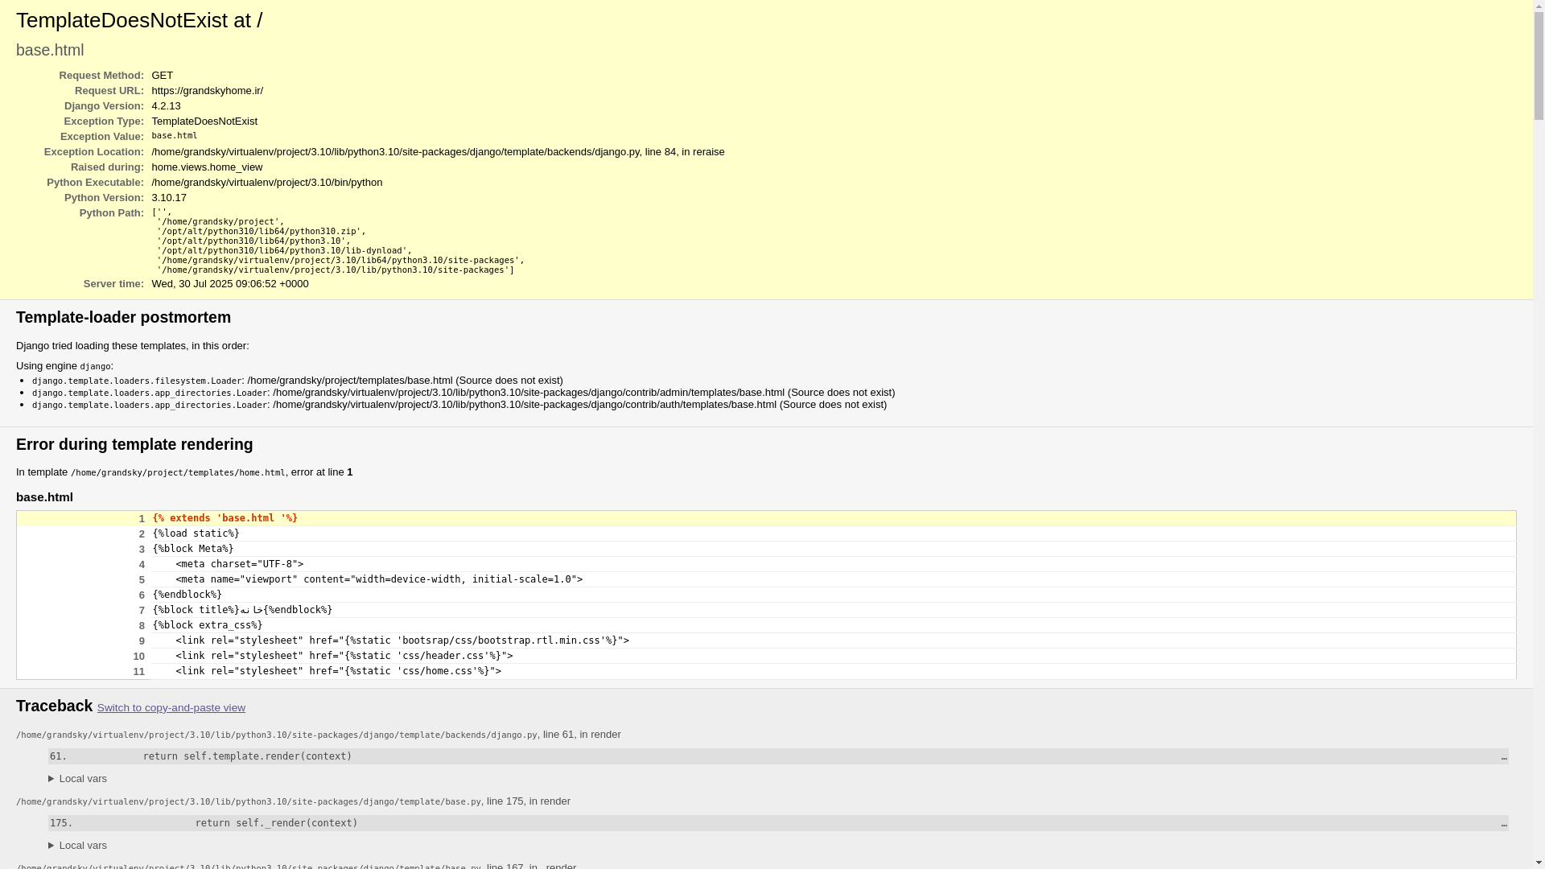Click lib-dynload Python Path entry
The height and width of the screenshot is (869, 1545).
pos(284,251)
